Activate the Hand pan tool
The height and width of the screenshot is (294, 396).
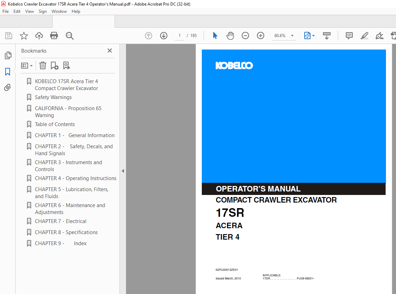click(x=230, y=36)
